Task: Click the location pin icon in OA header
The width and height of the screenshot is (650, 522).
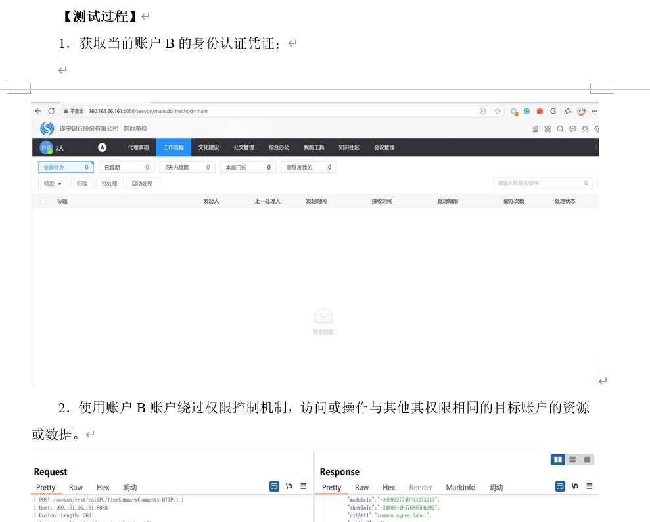Action: point(535,129)
